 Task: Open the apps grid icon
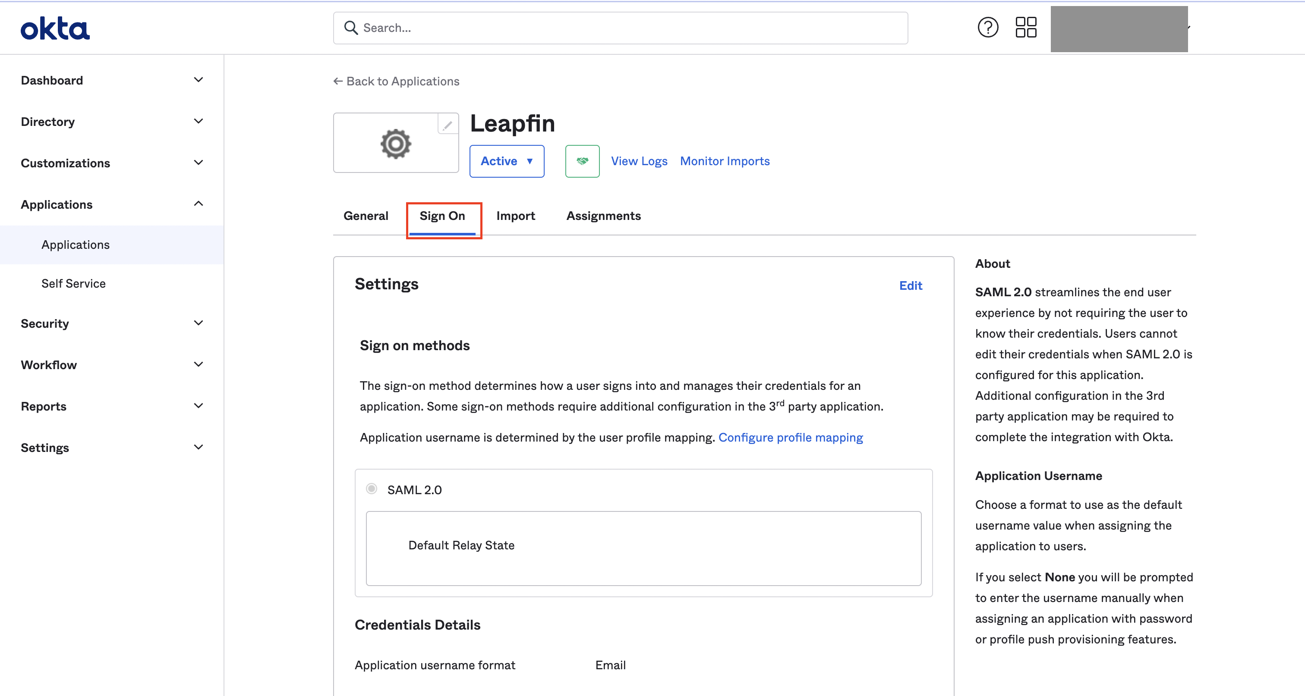(1026, 27)
